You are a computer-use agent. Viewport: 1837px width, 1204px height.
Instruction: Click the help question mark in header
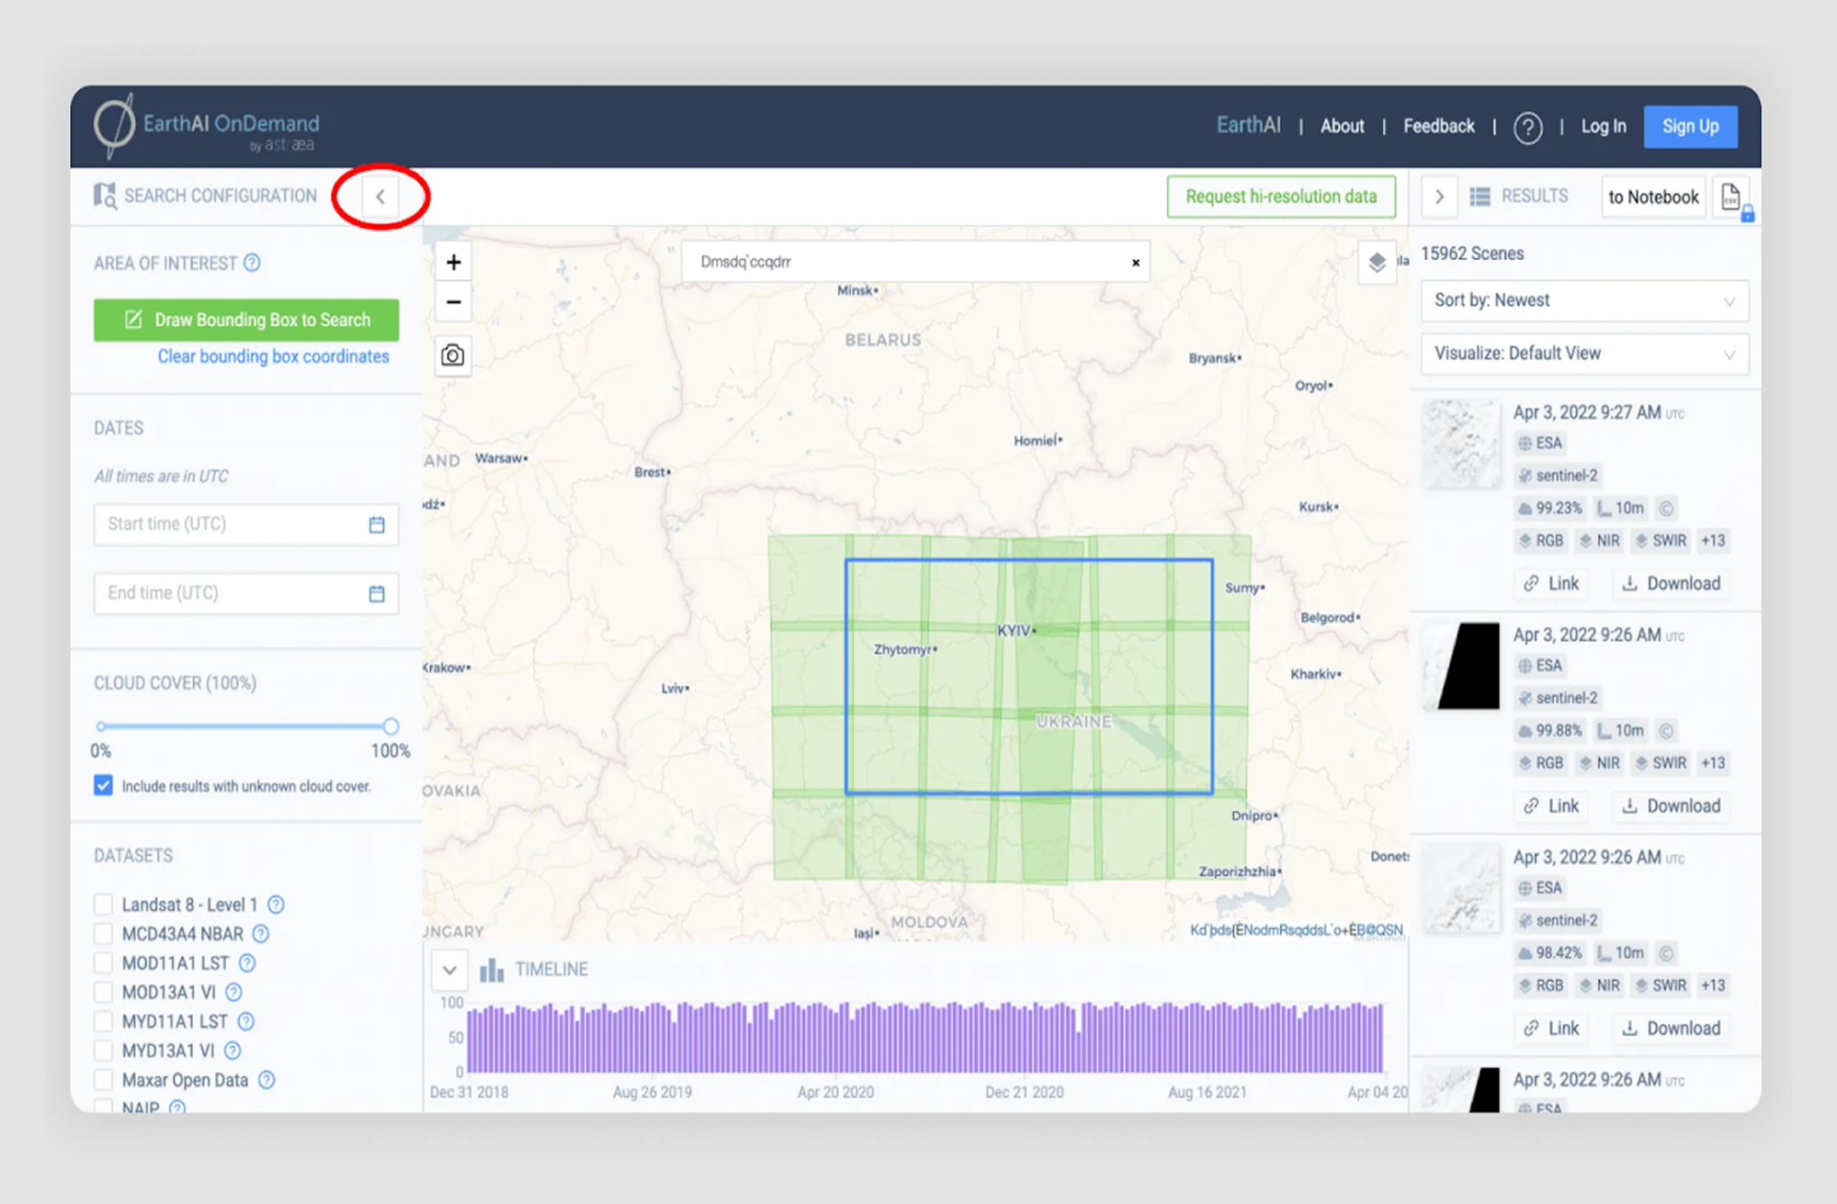(1527, 128)
